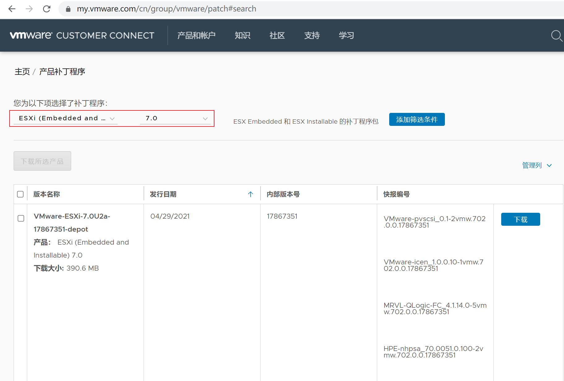Go back with the browser back arrow

pos(12,9)
